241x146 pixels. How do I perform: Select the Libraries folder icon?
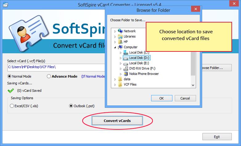pyautogui.click(x=120, y=36)
